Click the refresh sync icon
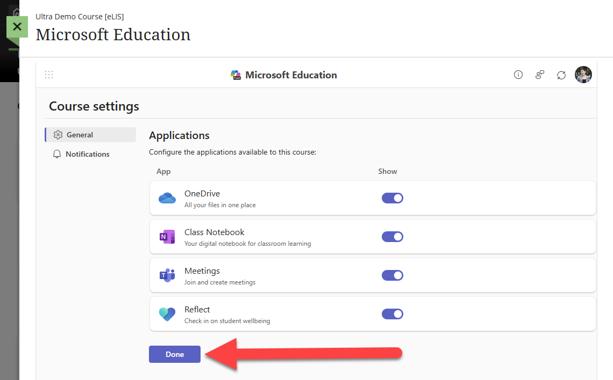The height and width of the screenshot is (380, 613). 561,75
